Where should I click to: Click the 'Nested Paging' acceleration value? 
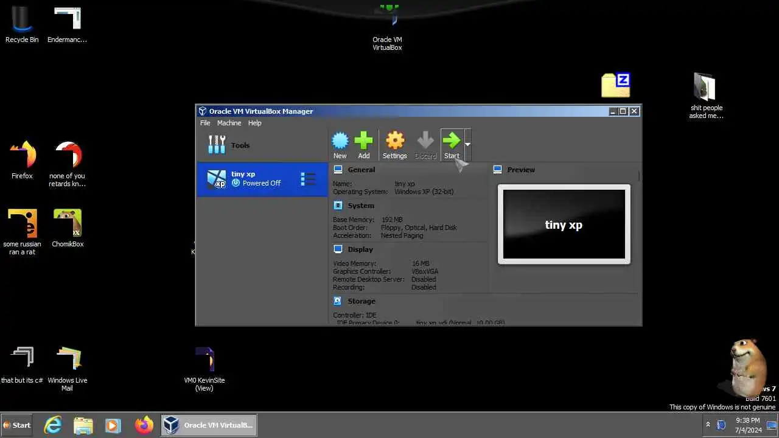coord(402,235)
